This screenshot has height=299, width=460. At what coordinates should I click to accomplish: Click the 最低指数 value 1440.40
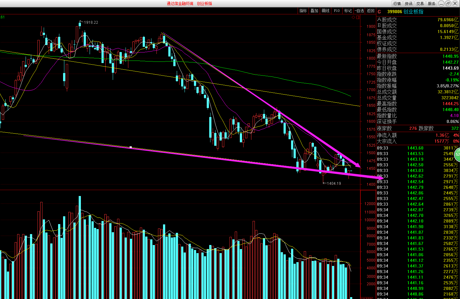451,110
